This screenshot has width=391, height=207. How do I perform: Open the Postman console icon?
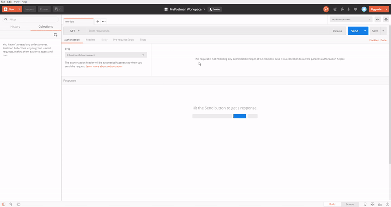pyautogui.click(x=18, y=204)
